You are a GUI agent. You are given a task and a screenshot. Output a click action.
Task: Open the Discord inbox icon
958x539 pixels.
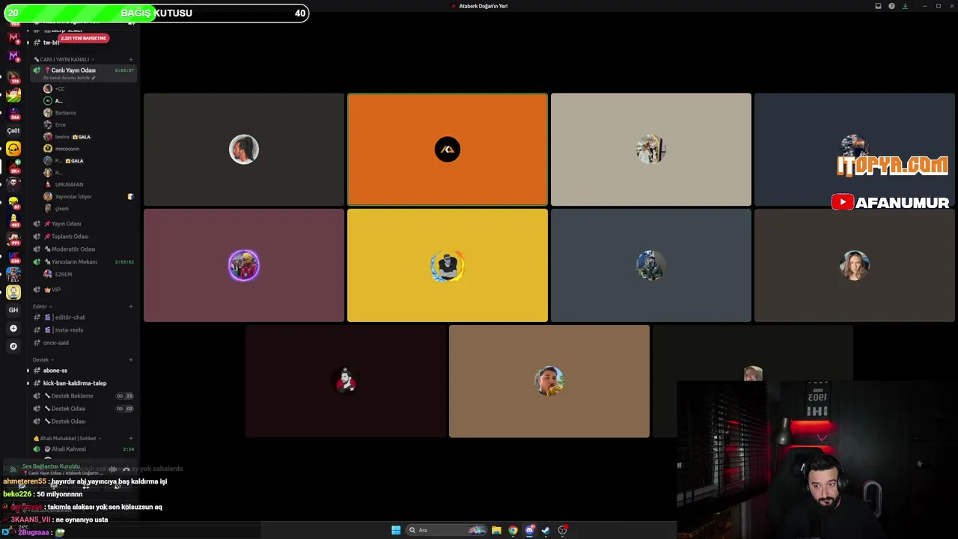coord(878,6)
